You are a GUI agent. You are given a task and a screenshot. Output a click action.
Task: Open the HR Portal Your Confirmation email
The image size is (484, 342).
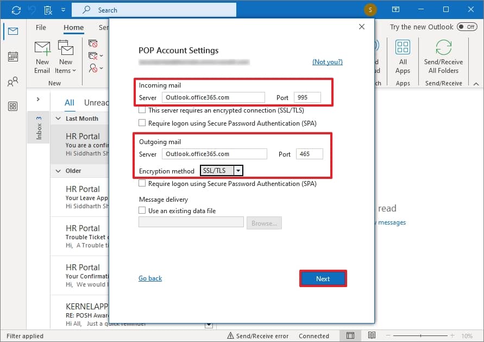coord(80,276)
